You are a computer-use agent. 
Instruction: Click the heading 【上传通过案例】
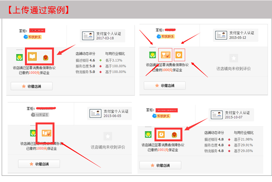click(x=39, y=10)
